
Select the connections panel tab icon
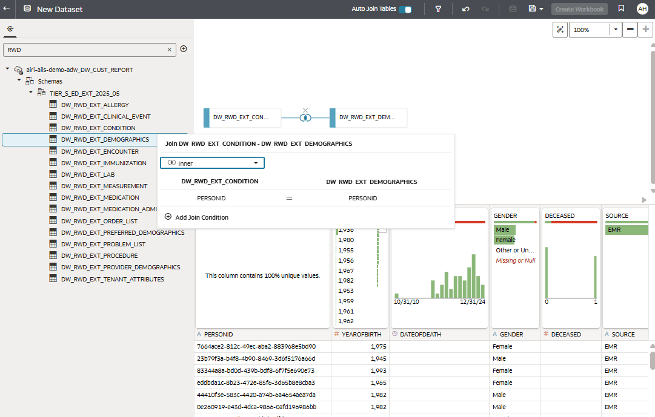[x=10, y=29]
